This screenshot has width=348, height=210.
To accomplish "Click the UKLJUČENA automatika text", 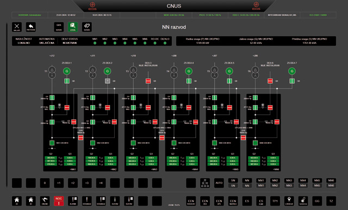I will point(47,43).
